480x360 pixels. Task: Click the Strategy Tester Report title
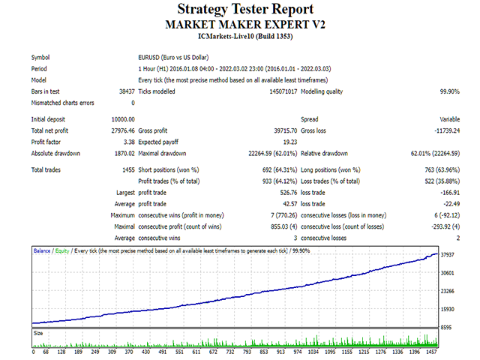tap(245, 9)
